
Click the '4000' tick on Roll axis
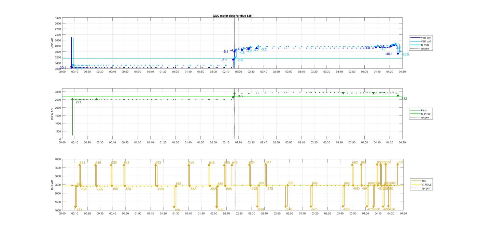[57, 159]
